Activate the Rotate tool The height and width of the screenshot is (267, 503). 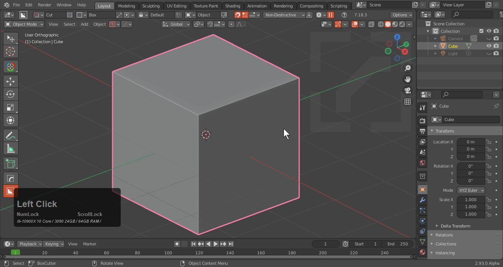coord(10,95)
